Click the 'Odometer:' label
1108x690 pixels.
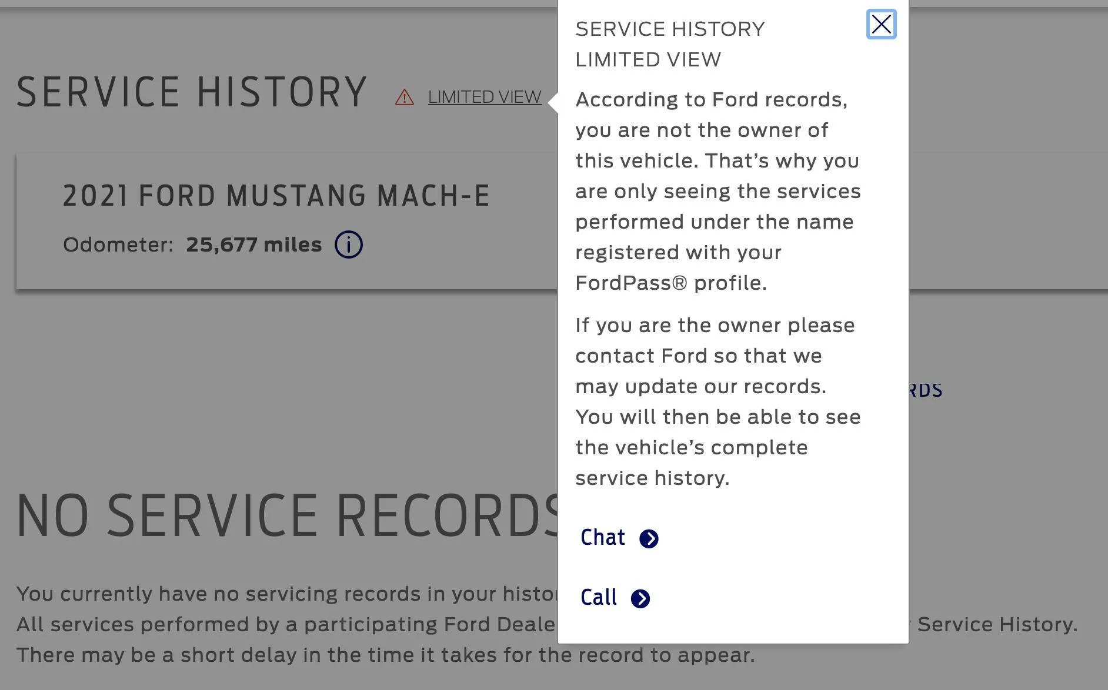click(119, 244)
